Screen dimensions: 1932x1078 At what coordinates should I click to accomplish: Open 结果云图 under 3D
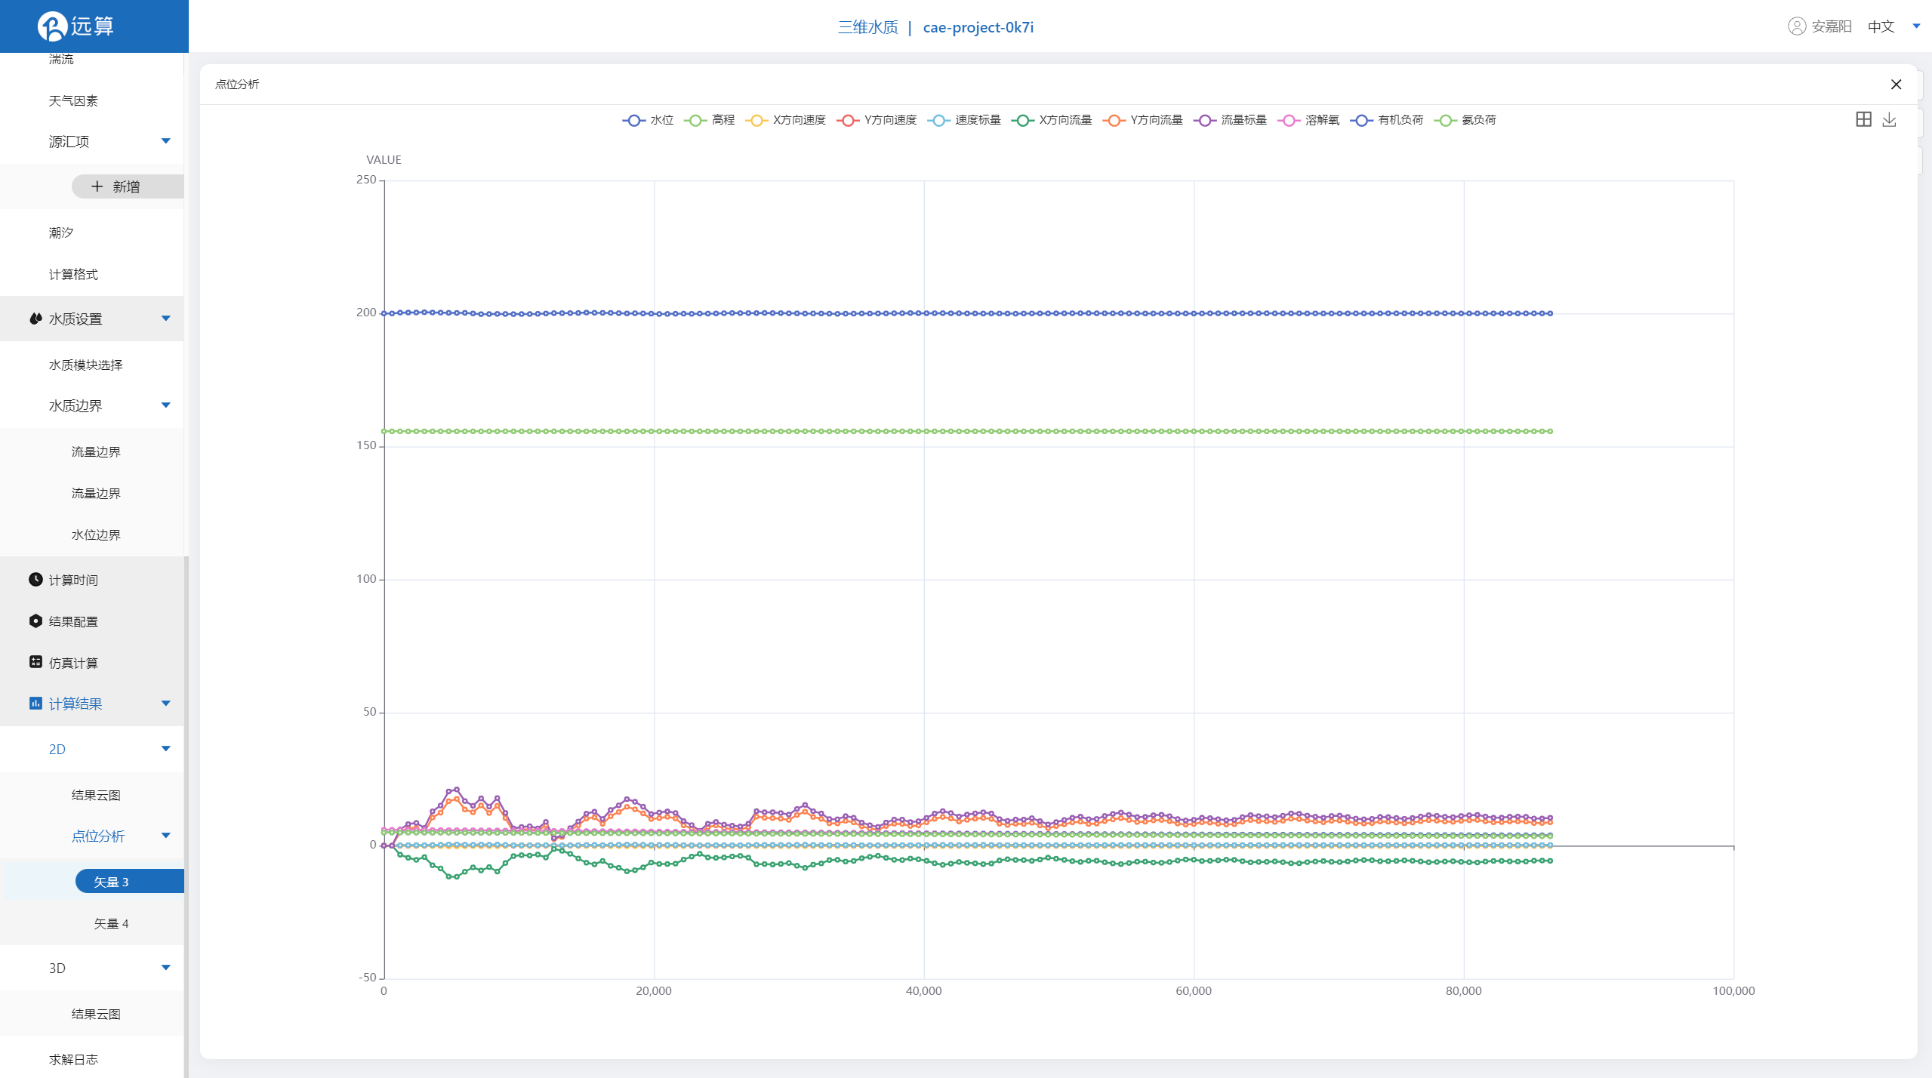(96, 1014)
